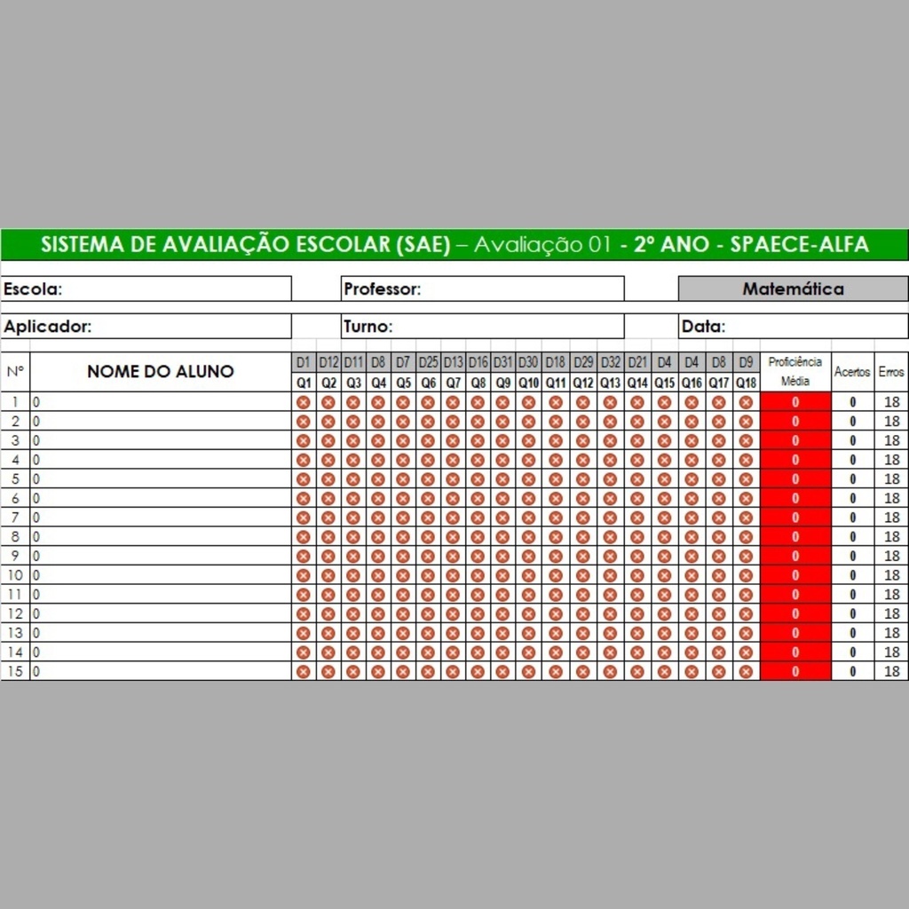Viewport: 909px width, 909px height.
Task: Click the red proficiency cell in row 15
Action: (x=795, y=671)
